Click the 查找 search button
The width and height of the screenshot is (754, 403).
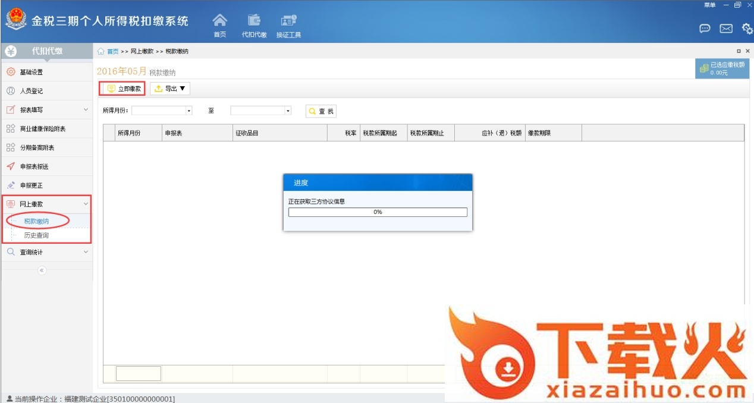click(321, 111)
